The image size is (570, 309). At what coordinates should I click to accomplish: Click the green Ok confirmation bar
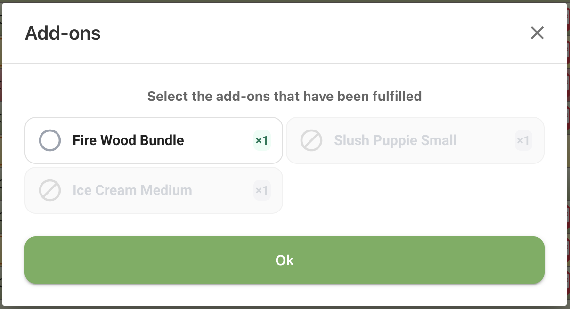285,260
